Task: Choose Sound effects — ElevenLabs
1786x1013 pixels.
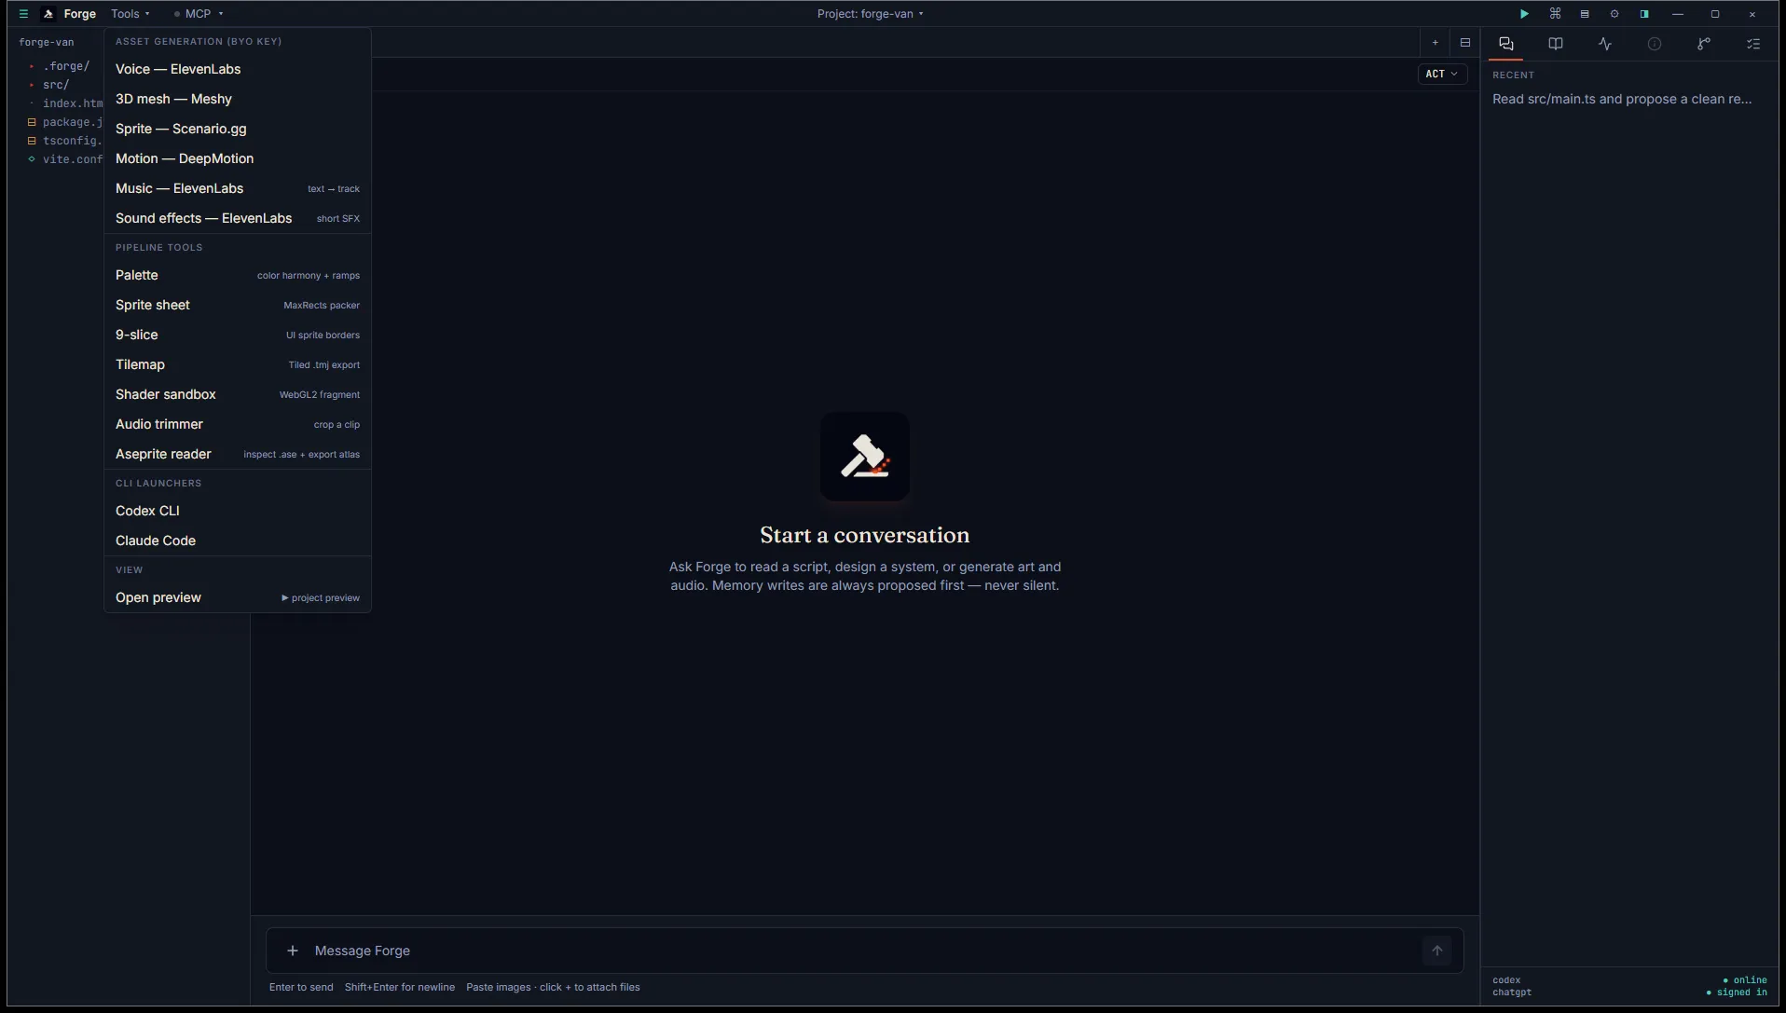Action: click(238, 218)
